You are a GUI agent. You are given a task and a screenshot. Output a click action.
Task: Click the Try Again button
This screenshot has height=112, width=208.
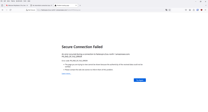(140, 80)
